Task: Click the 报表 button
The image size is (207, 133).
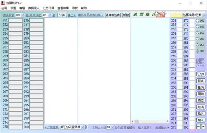Action: point(201,81)
